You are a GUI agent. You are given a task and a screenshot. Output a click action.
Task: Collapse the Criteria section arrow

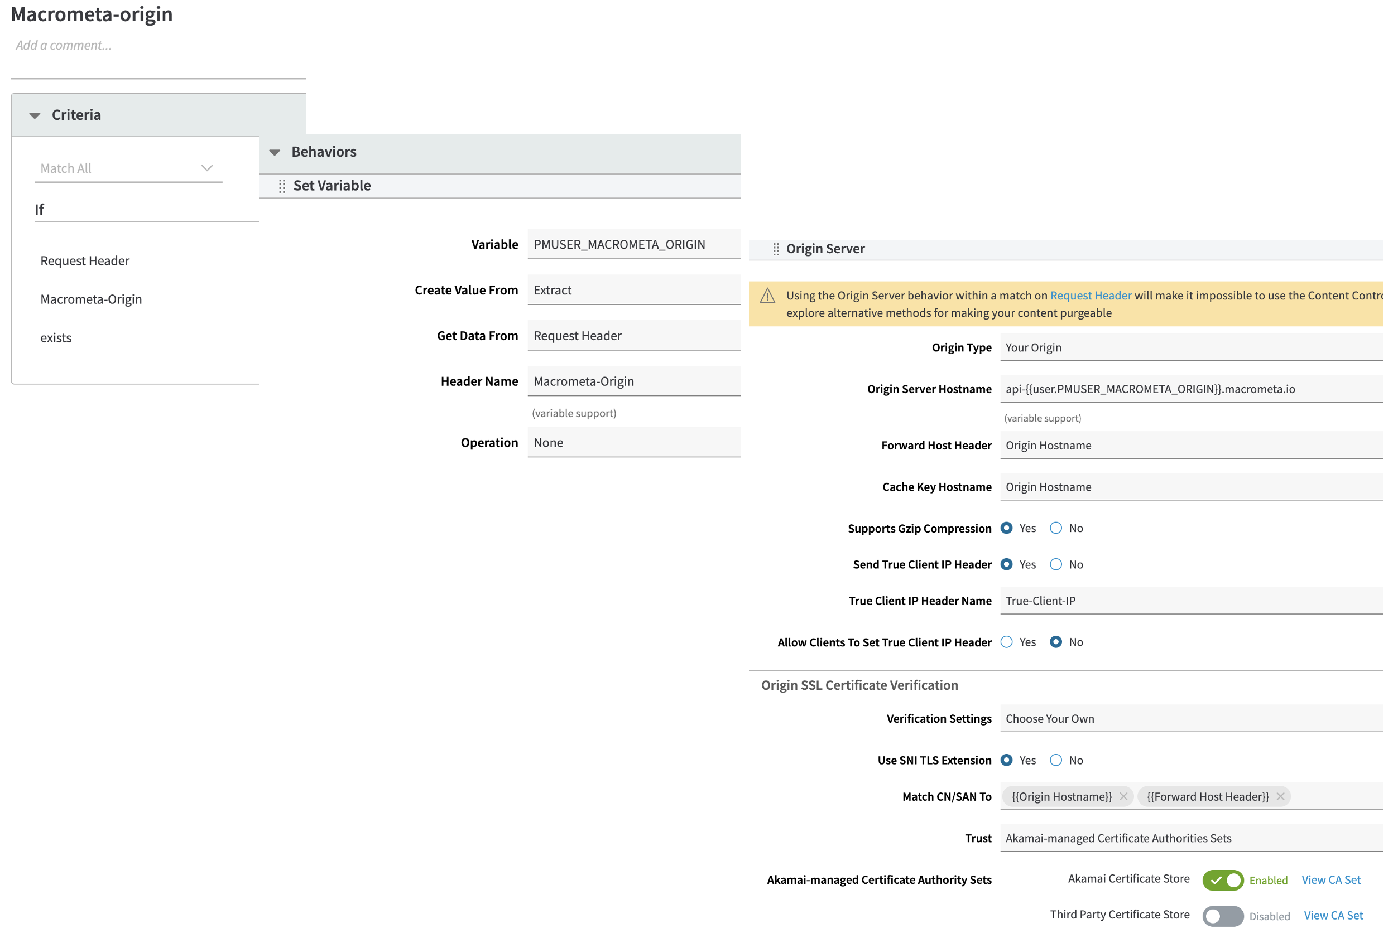point(35,115)
